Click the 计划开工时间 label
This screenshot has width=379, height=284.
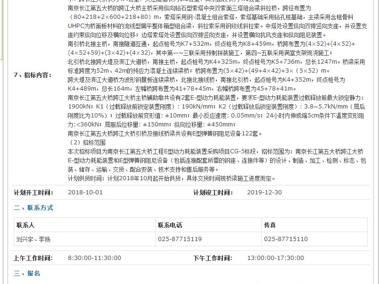(33, 192)
